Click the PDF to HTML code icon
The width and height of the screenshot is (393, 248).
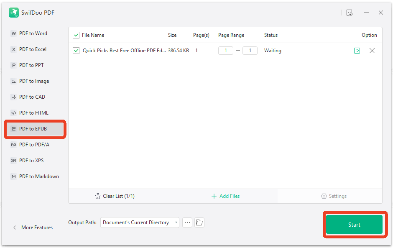(x=14, y=113)
